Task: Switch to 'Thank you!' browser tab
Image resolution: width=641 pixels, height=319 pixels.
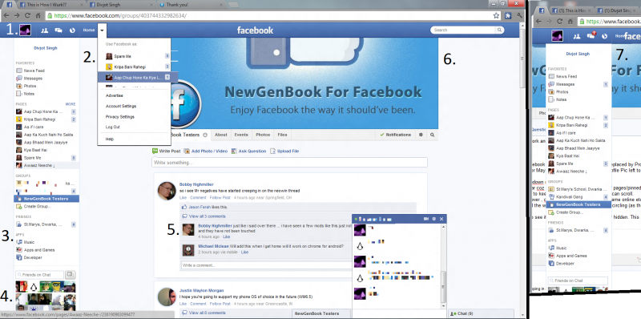Action: 190,5
